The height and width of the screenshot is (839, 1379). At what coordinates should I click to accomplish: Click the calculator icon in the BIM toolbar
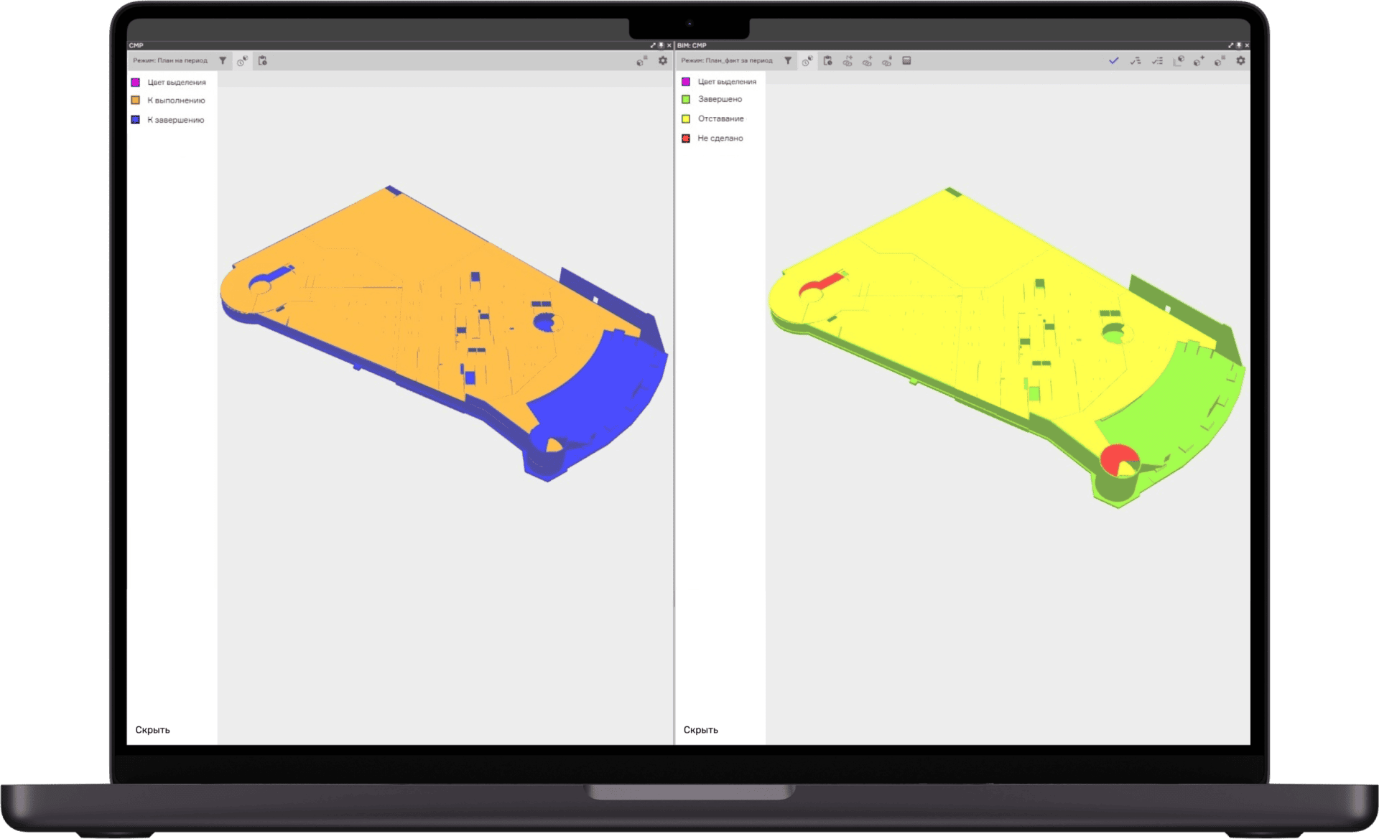pos(907,61)
